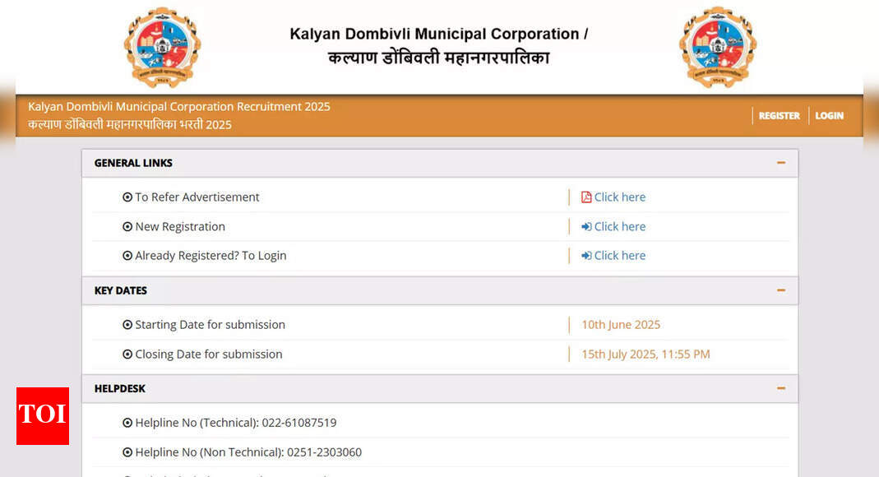The width and height of the screenshot is (879, 477).
Task: Click the TOI logo badge
Action: pos(43,415)
